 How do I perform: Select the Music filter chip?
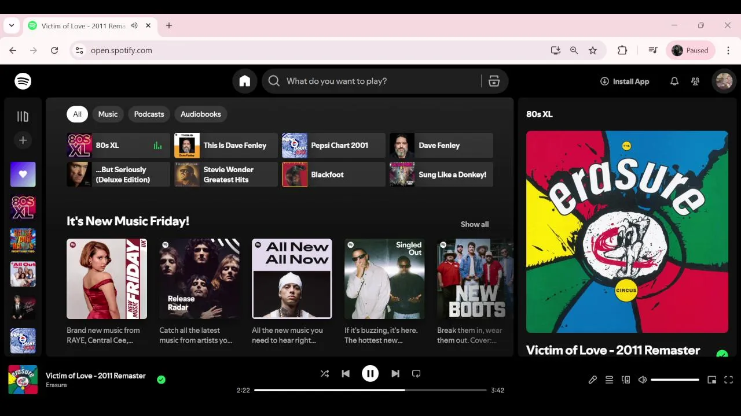108,114
